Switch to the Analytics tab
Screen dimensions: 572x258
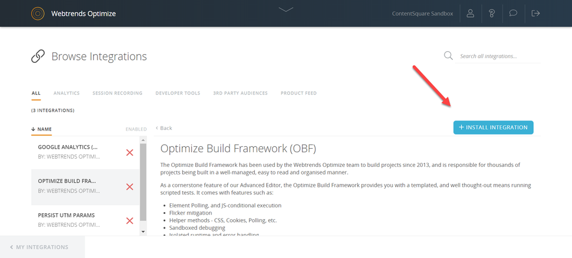point(66,93)
